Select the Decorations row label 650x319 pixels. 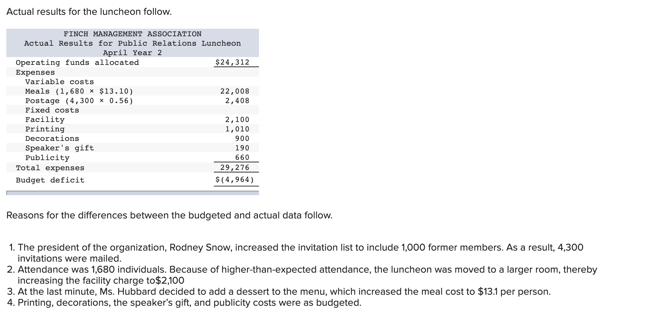point(52,139)
